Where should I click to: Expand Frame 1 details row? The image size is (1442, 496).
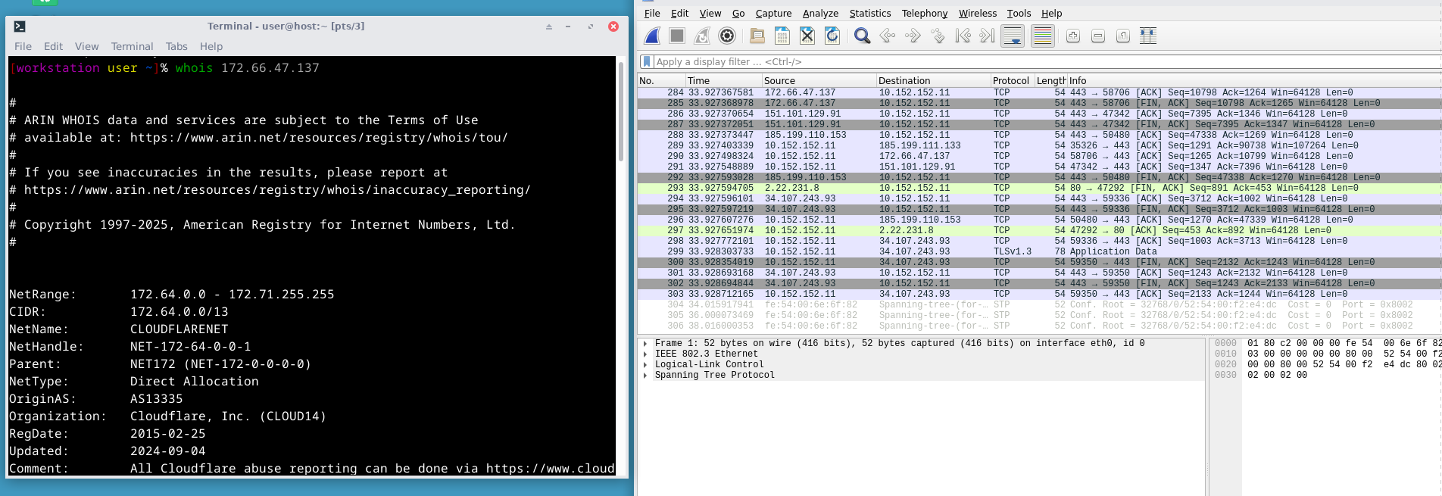point(645,343)
